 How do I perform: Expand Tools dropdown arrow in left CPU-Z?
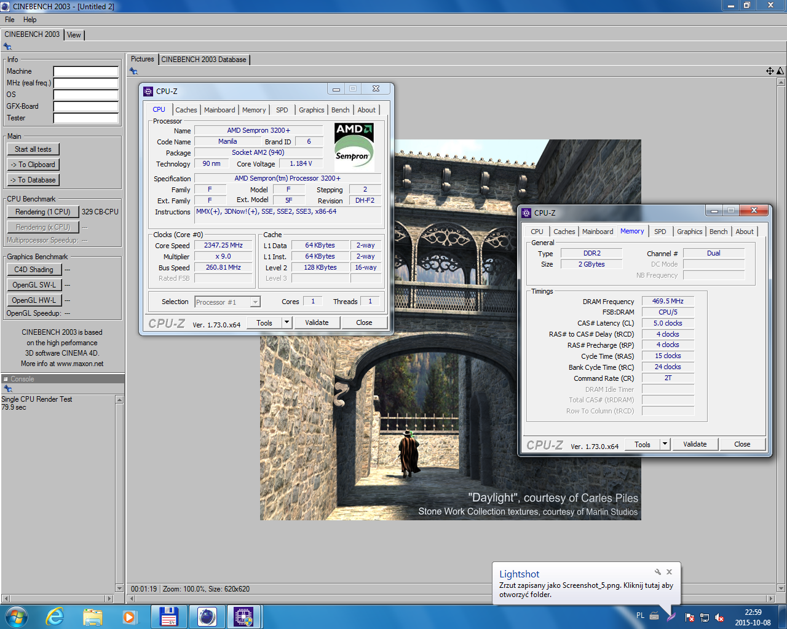point(286,322)
